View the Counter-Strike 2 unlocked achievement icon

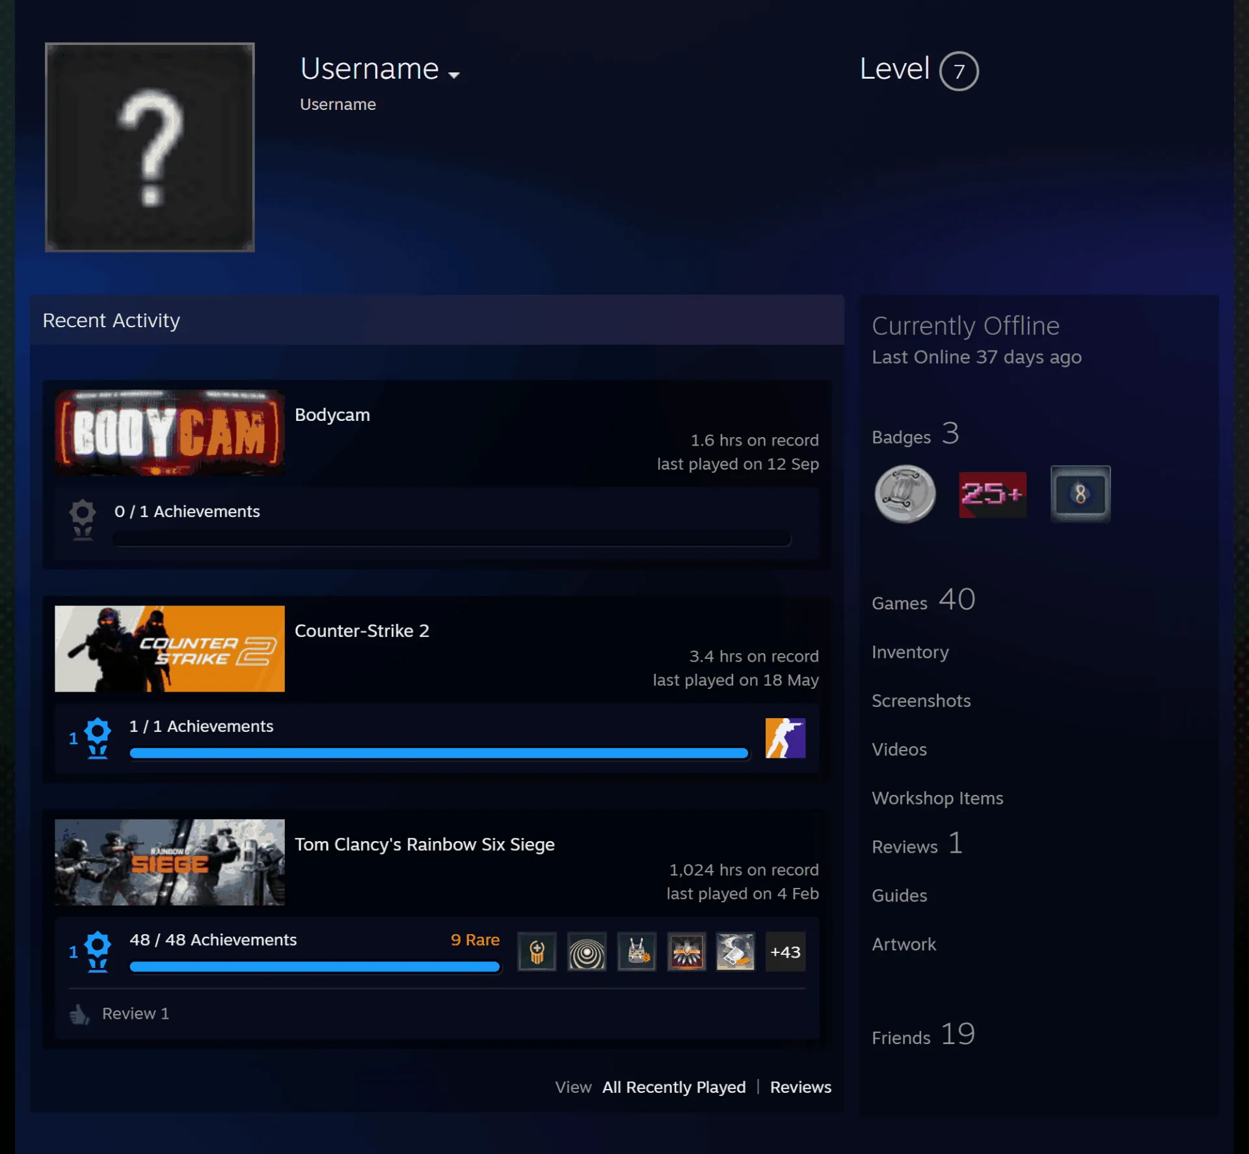click(x=785, y=738)
